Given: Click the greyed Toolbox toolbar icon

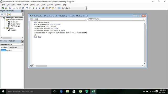Looking at the screenshot, I should 56,8.
